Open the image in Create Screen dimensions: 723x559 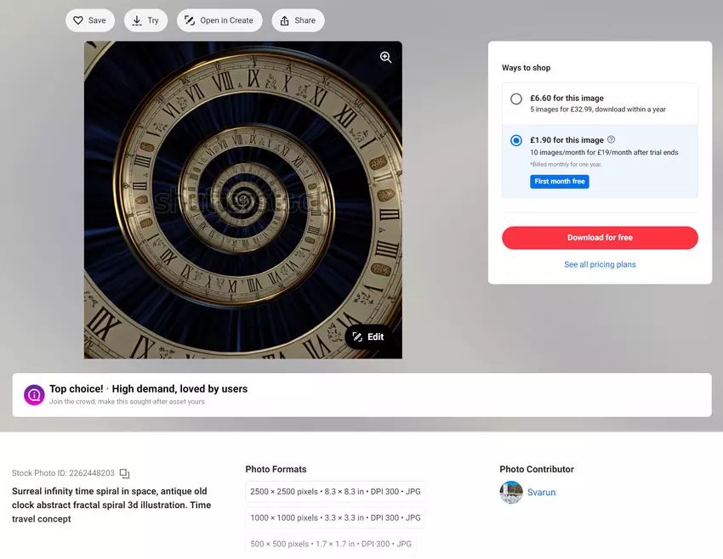pyautogui.click(x=219, y=20)
